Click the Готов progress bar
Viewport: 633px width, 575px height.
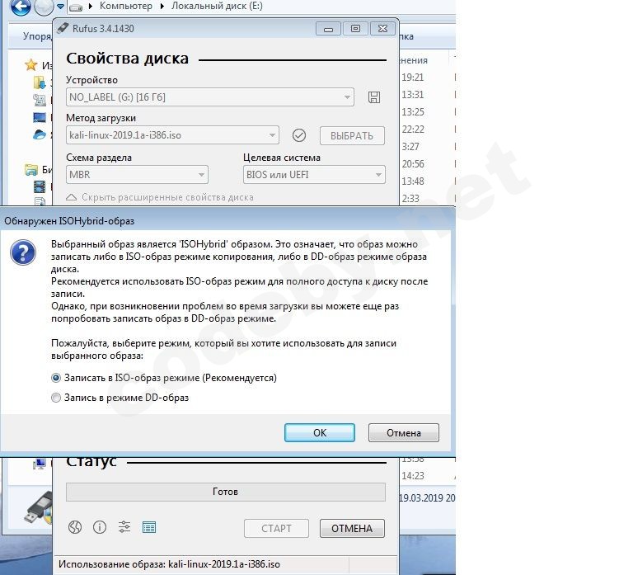226,492
